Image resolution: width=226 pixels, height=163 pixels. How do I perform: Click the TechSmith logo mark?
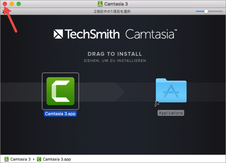coord(58,34)
